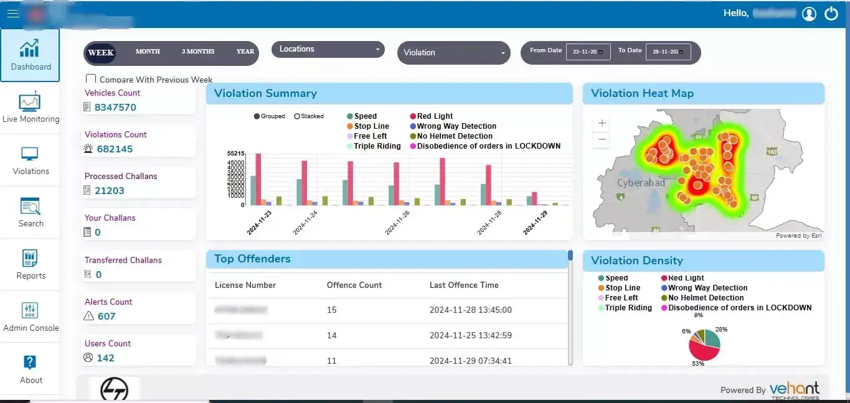
Task: Go to Violations in sidebar
Action: [30, 160]
